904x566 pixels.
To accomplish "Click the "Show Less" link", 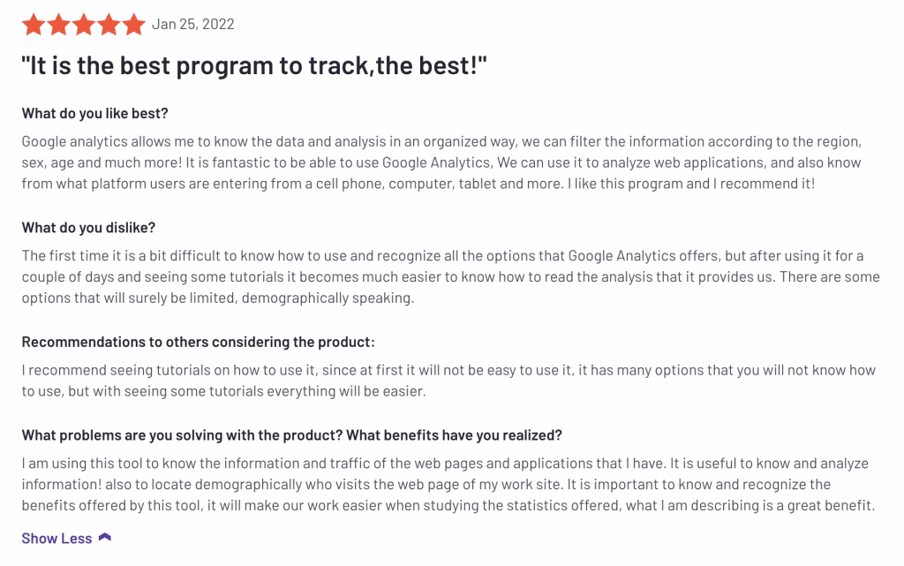I will pyautogui.click(x=56, y=539).
